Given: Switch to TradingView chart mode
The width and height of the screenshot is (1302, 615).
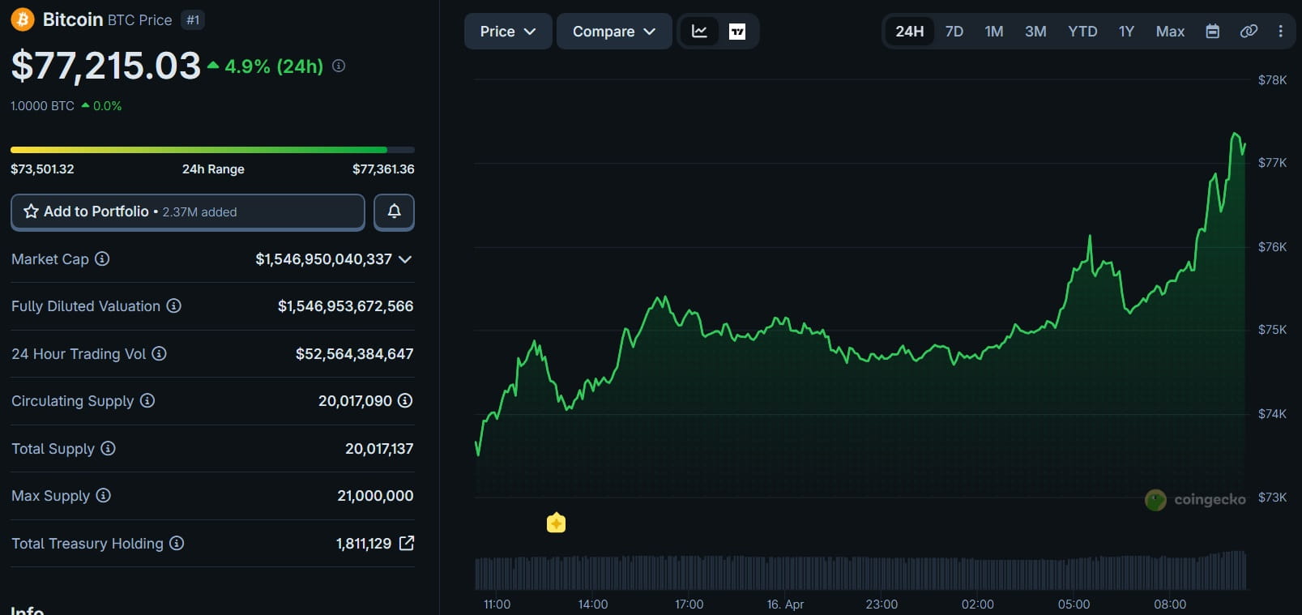Looking at the screenshot, I should [x=737, y=32].
